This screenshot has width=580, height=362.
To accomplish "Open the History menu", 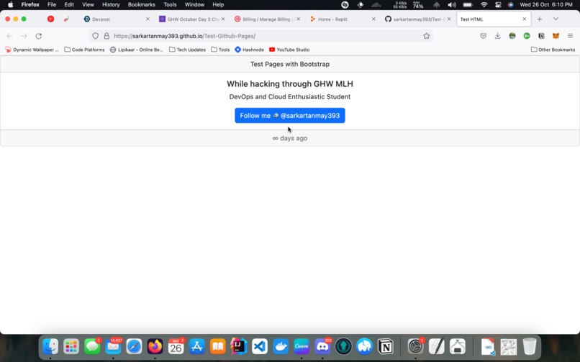I will click(111, 5).
